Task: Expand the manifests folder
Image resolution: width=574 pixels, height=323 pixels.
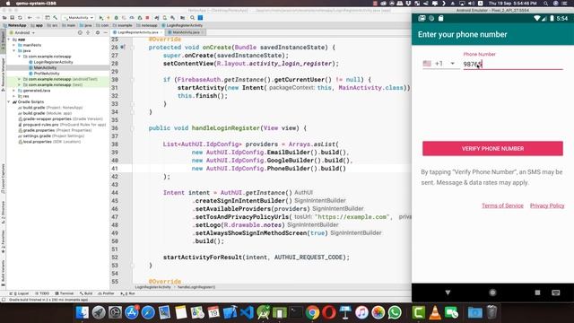Action: [14, 45]
